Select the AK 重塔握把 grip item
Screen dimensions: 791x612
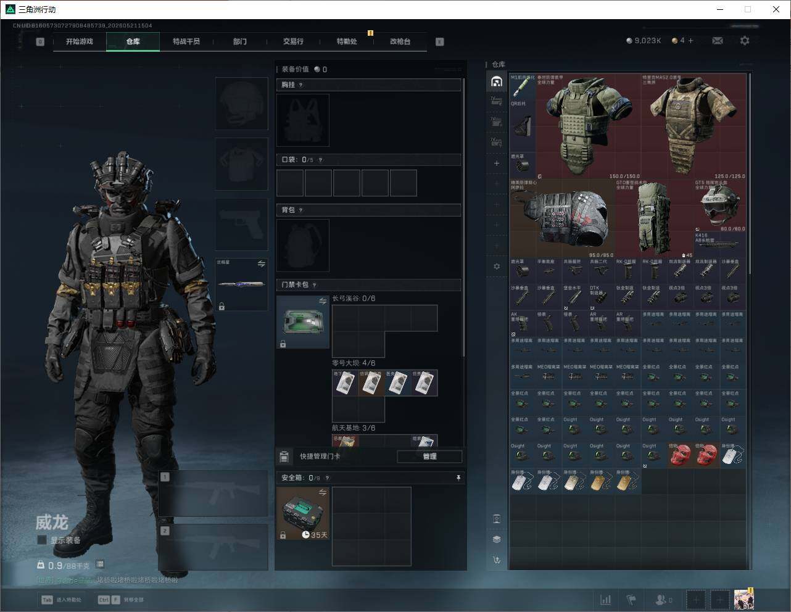(x=523, y=323)
